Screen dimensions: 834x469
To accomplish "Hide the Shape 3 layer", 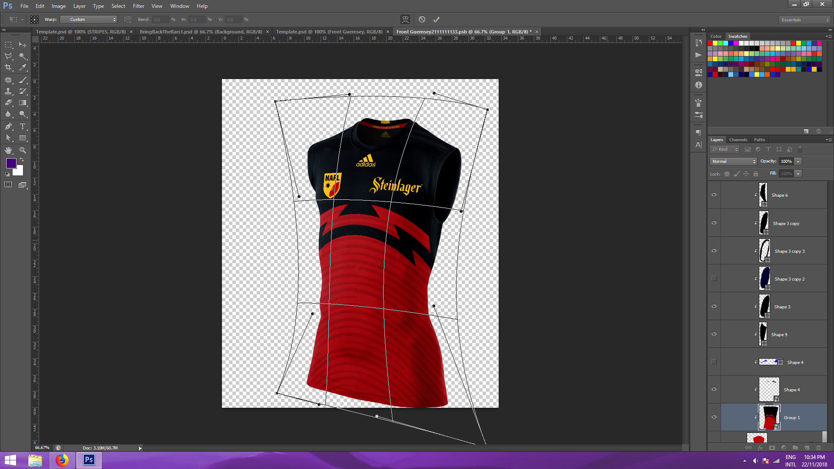I will point(714,306).
